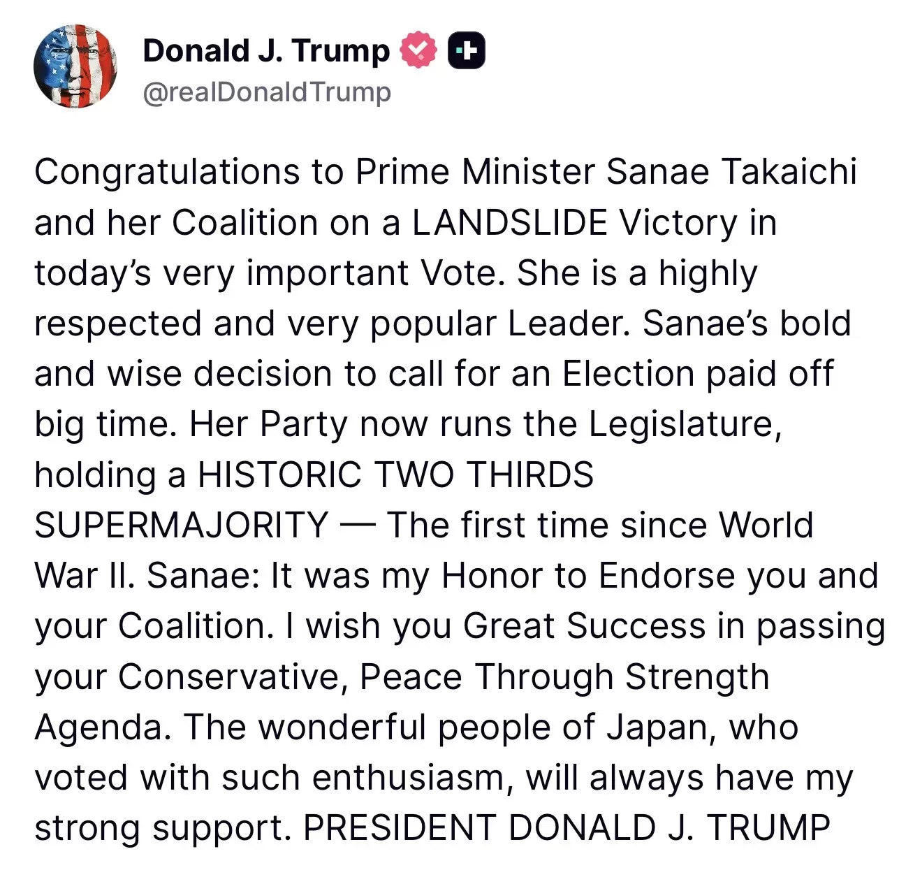Click the name "Sanae Takaichi" in the post
The image size is (899, 870).
tap(731, 172)
